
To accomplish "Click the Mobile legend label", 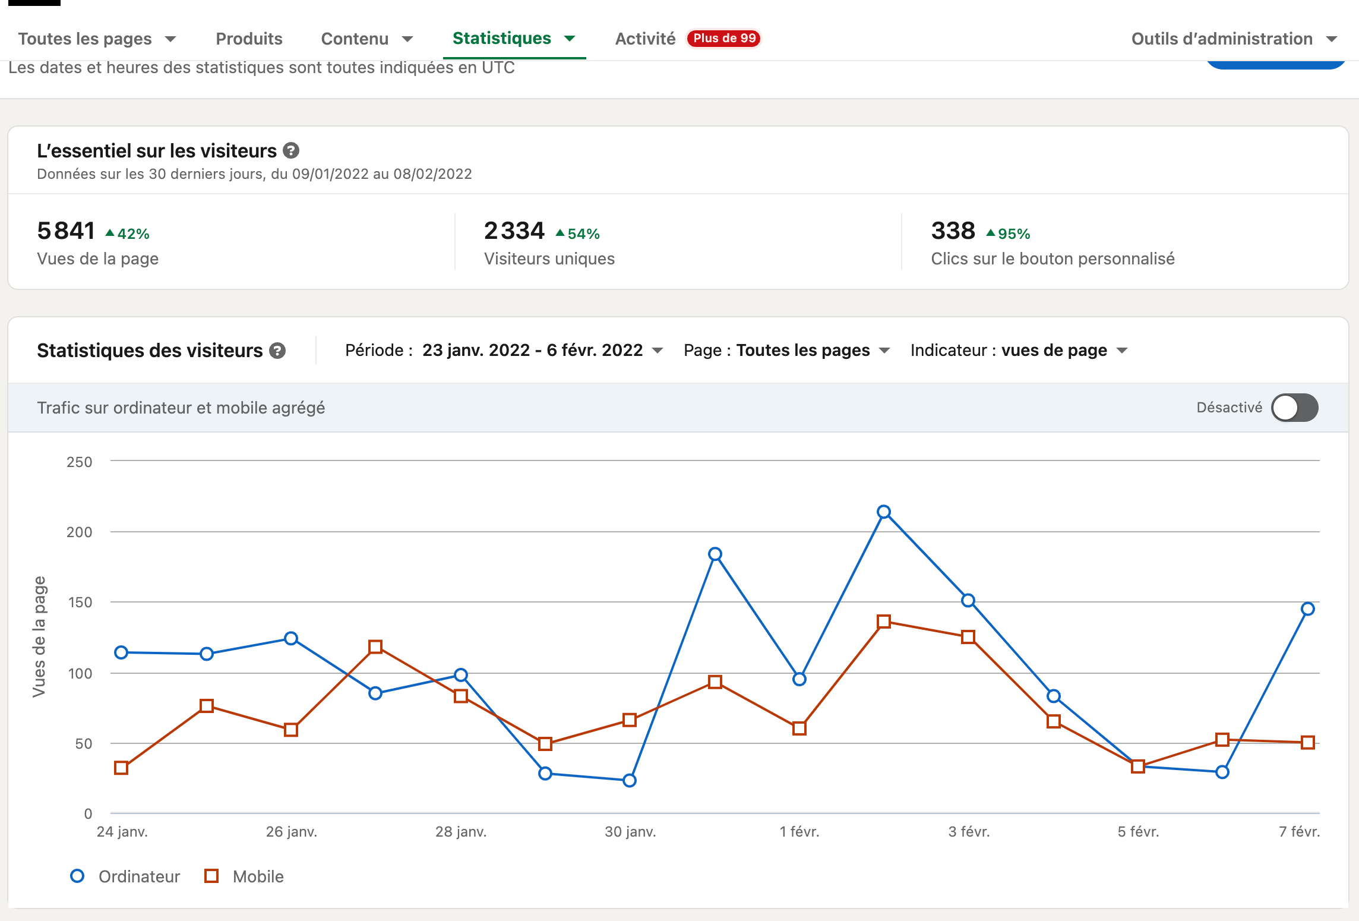I will pos(258,876).
